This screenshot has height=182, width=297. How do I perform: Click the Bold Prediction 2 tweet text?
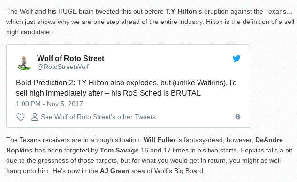tap(126, 88)
